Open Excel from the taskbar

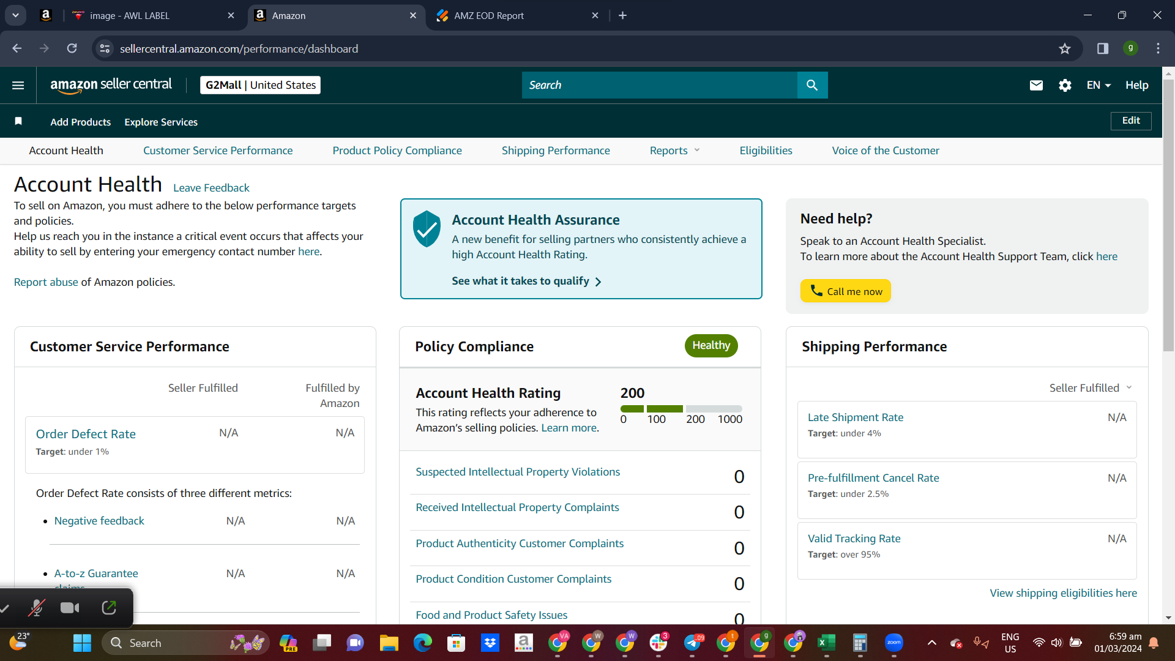(826, 643)
